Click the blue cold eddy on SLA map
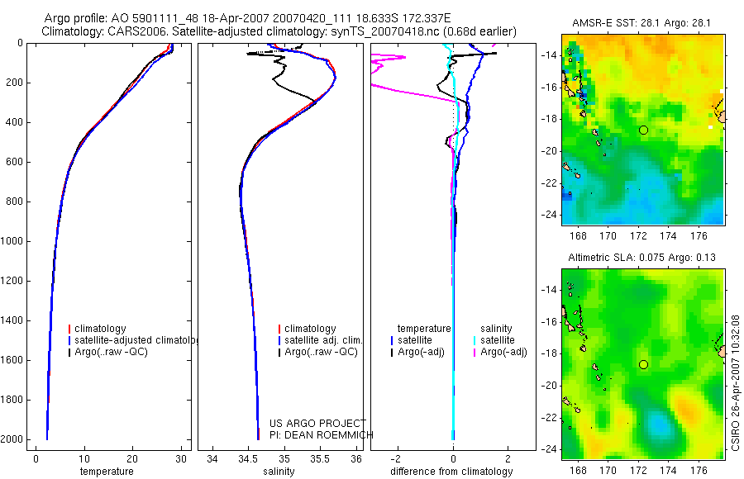The image size is (744, 479). (659, 424)
